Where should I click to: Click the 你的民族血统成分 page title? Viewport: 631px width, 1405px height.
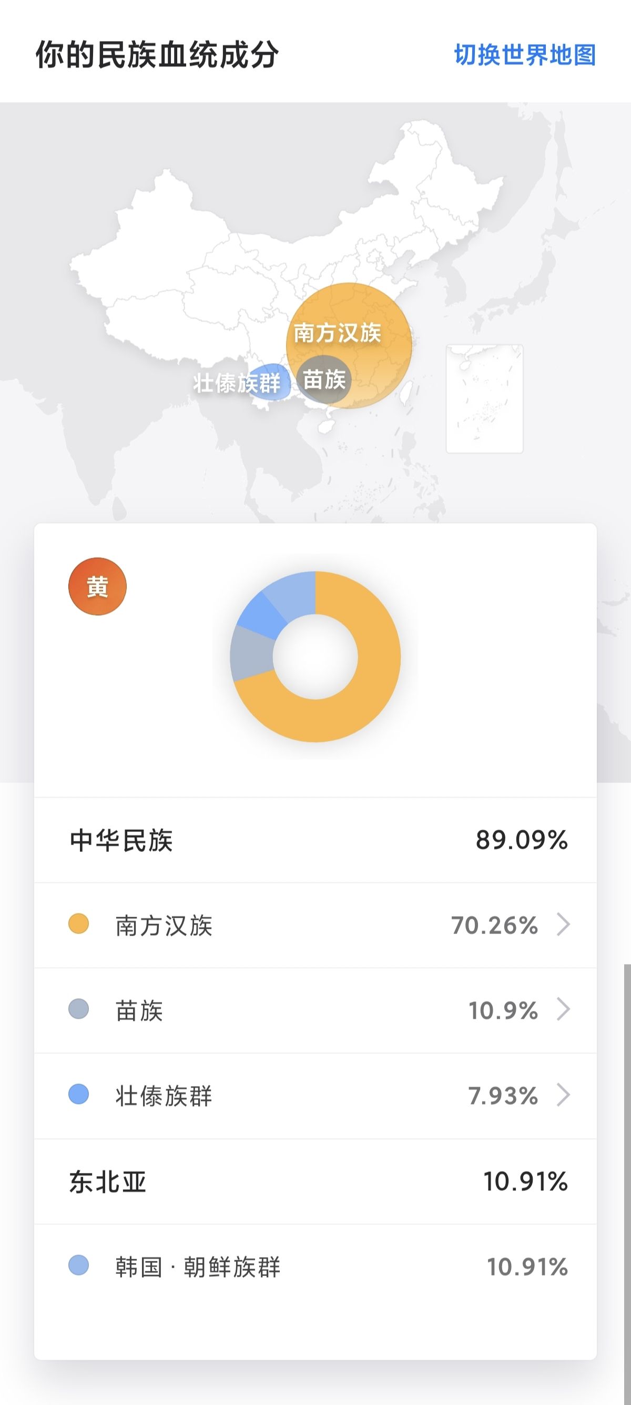pos(157,55)
